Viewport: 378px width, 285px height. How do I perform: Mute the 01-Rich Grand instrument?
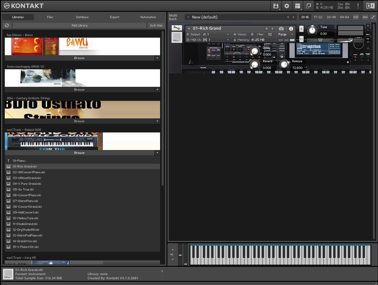click(301, 39)
